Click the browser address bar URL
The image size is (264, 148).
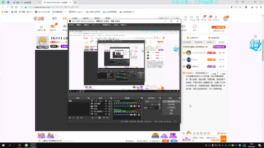53,7
